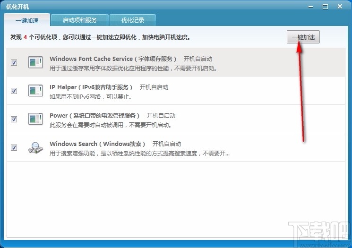Click 开机自启动 label next to IP Helper

click(154, 87)
